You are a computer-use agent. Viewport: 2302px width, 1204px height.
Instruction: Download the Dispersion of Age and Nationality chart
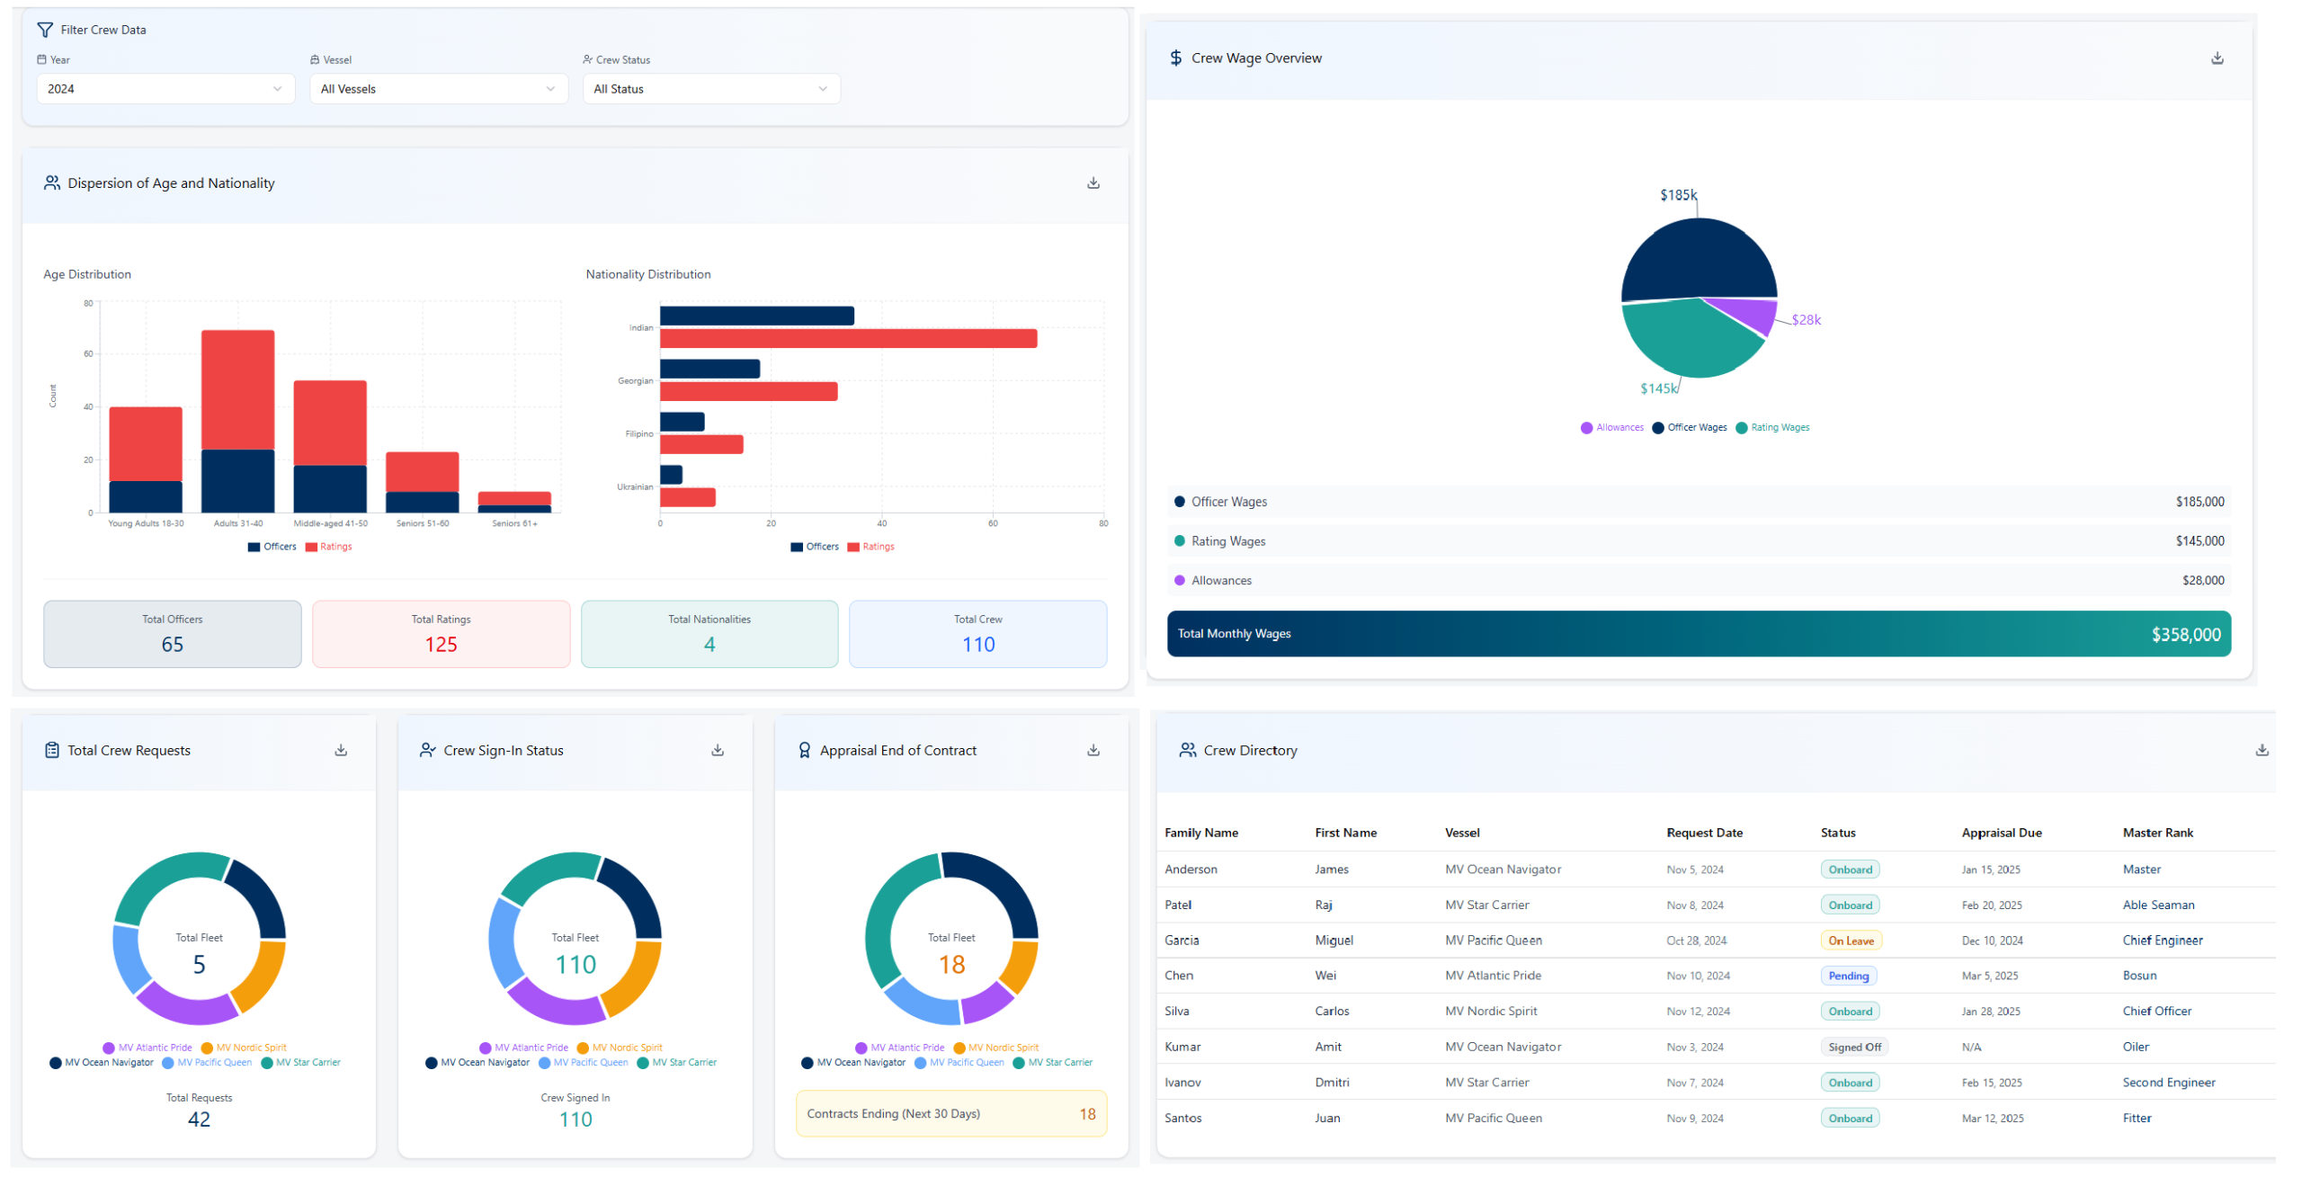[1093, 183]
